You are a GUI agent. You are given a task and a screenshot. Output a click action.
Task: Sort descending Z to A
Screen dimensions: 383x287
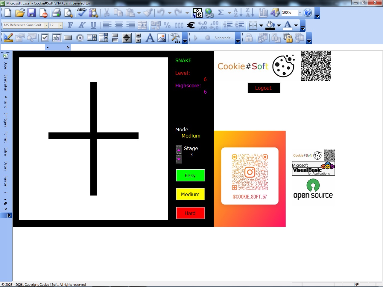(x=250, y=13)
